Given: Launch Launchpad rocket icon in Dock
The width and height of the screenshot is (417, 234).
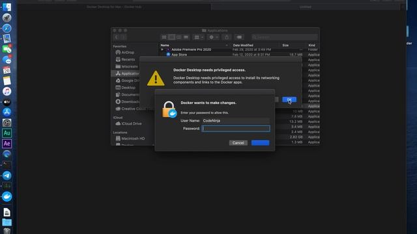Looking at the screenshot, I should 7,18.
